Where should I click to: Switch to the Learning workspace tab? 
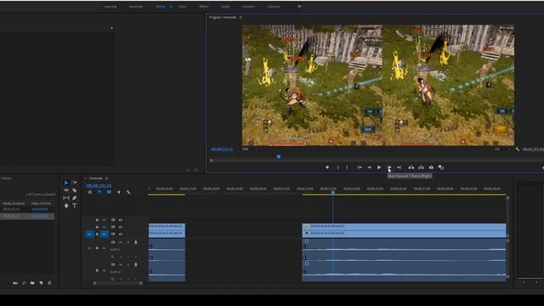tap(110, 7)
